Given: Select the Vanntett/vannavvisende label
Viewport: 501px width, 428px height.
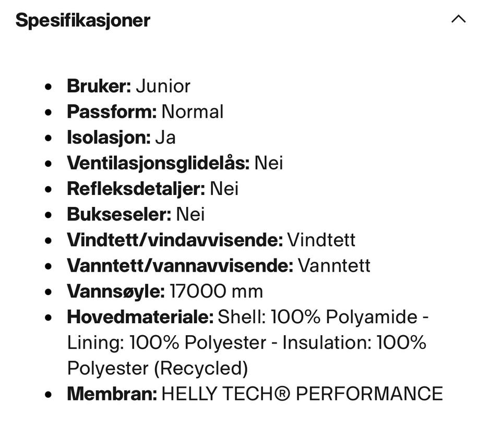Looking at the screenshot, I should point(180,265).
